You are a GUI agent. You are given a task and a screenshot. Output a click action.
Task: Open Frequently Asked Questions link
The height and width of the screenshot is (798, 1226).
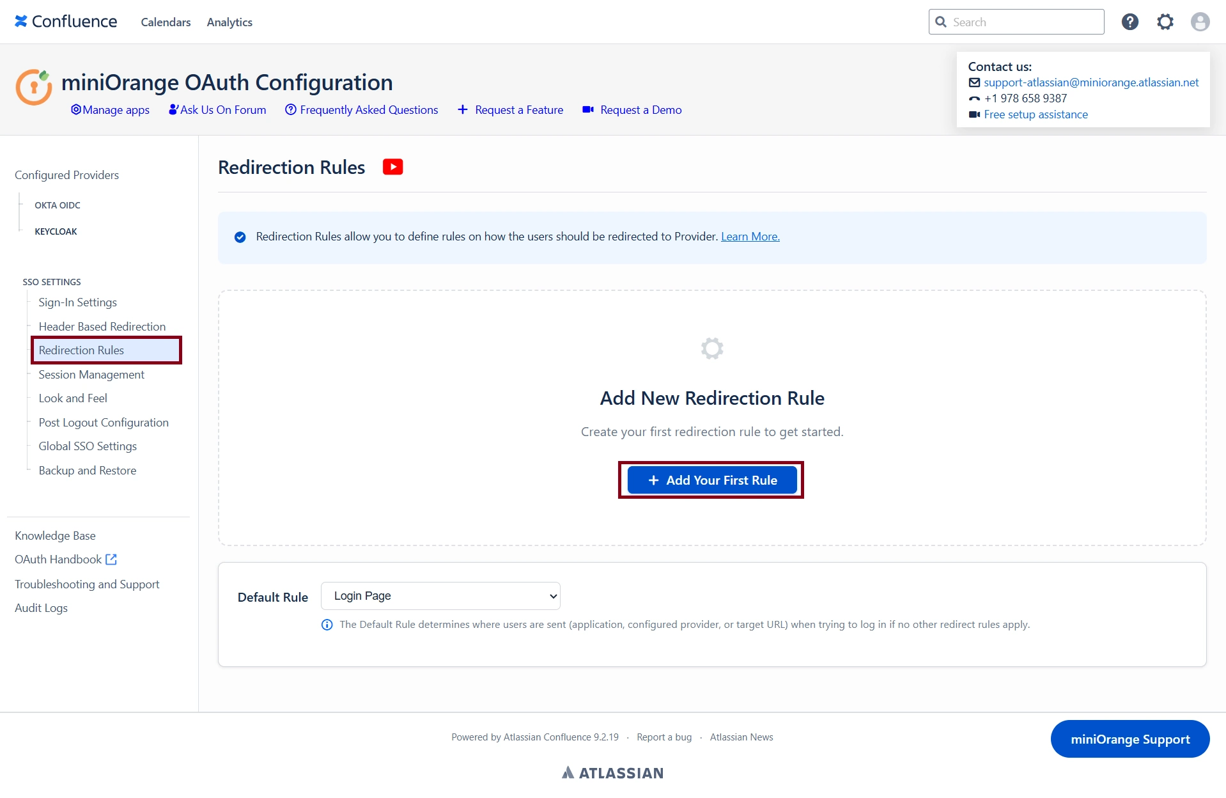[362, 110]
